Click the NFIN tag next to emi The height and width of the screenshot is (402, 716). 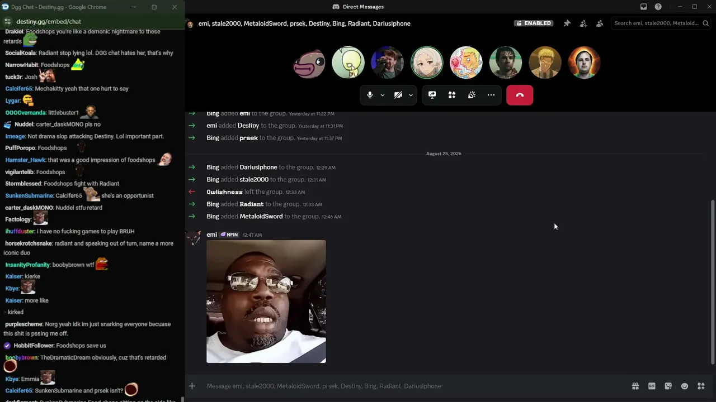point(229,234)
